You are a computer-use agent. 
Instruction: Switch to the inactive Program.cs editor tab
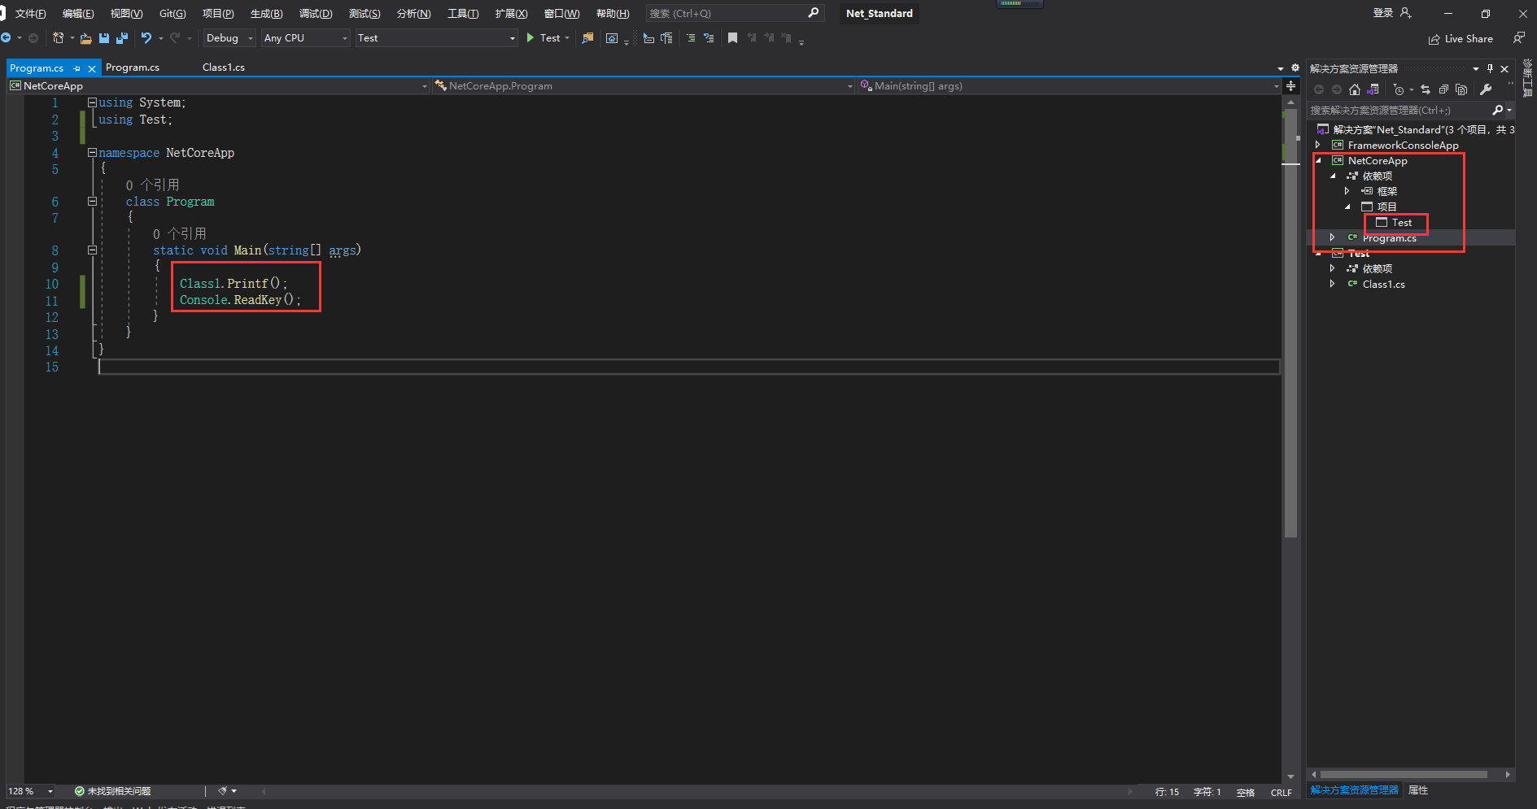tap(133, 67)
